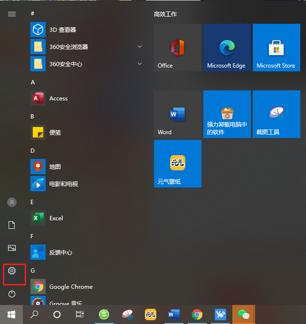306x324 pixels.
Task: Expand the 360安全中心 folder chevron
Action: 140,64
